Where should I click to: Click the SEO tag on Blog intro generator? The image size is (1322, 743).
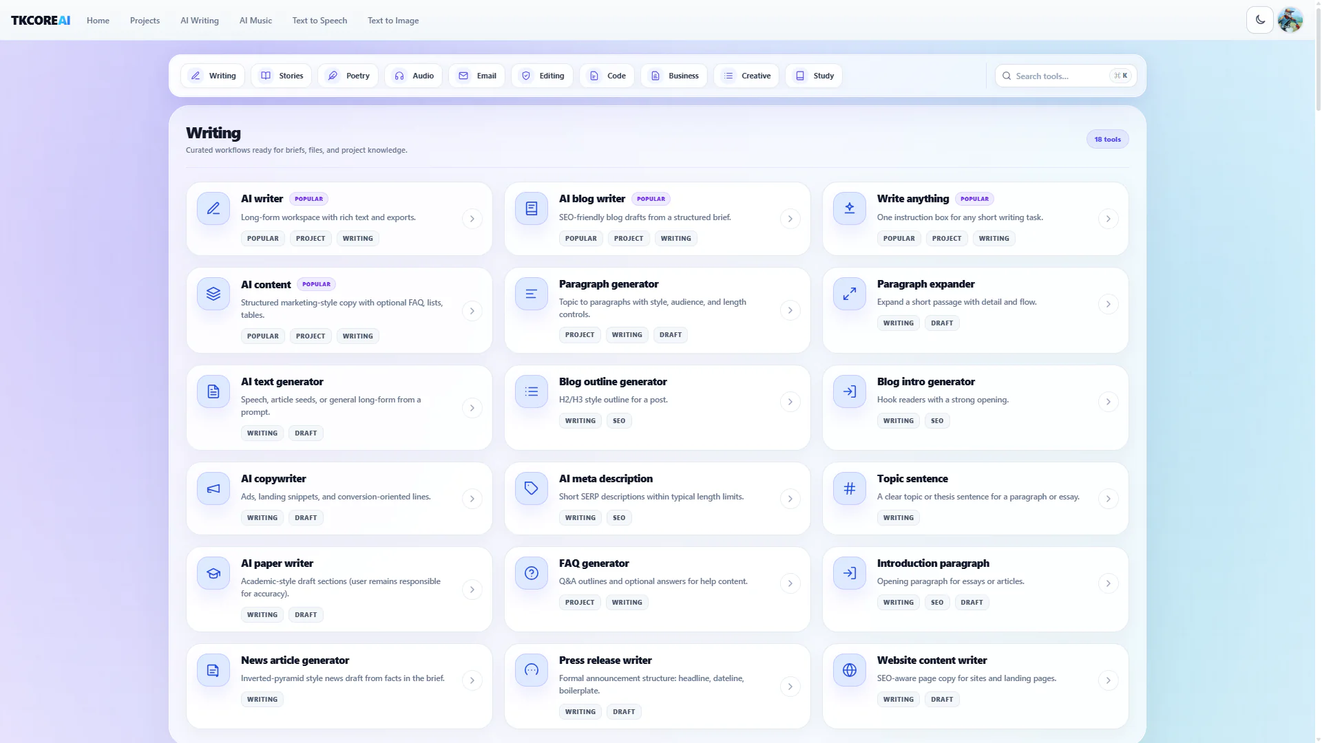pos(937,421)
